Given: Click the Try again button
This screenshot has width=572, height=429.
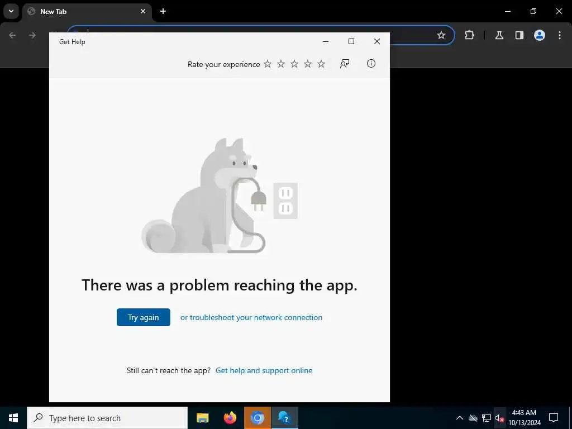Looking at the screenshot, I should coord(144,317).
